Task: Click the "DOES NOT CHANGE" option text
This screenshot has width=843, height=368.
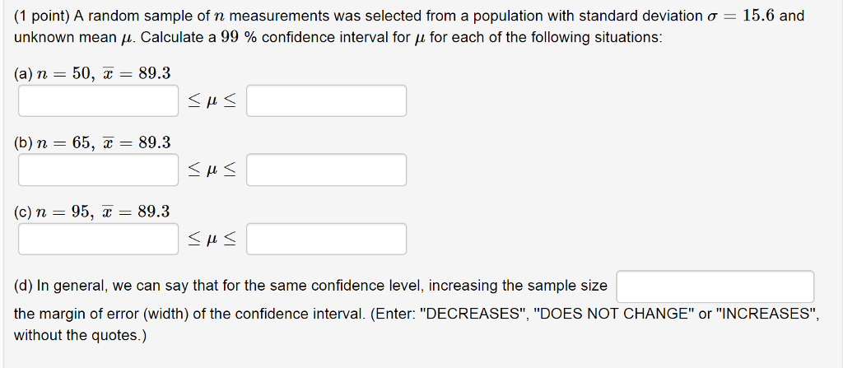Action: coord(612,314)
